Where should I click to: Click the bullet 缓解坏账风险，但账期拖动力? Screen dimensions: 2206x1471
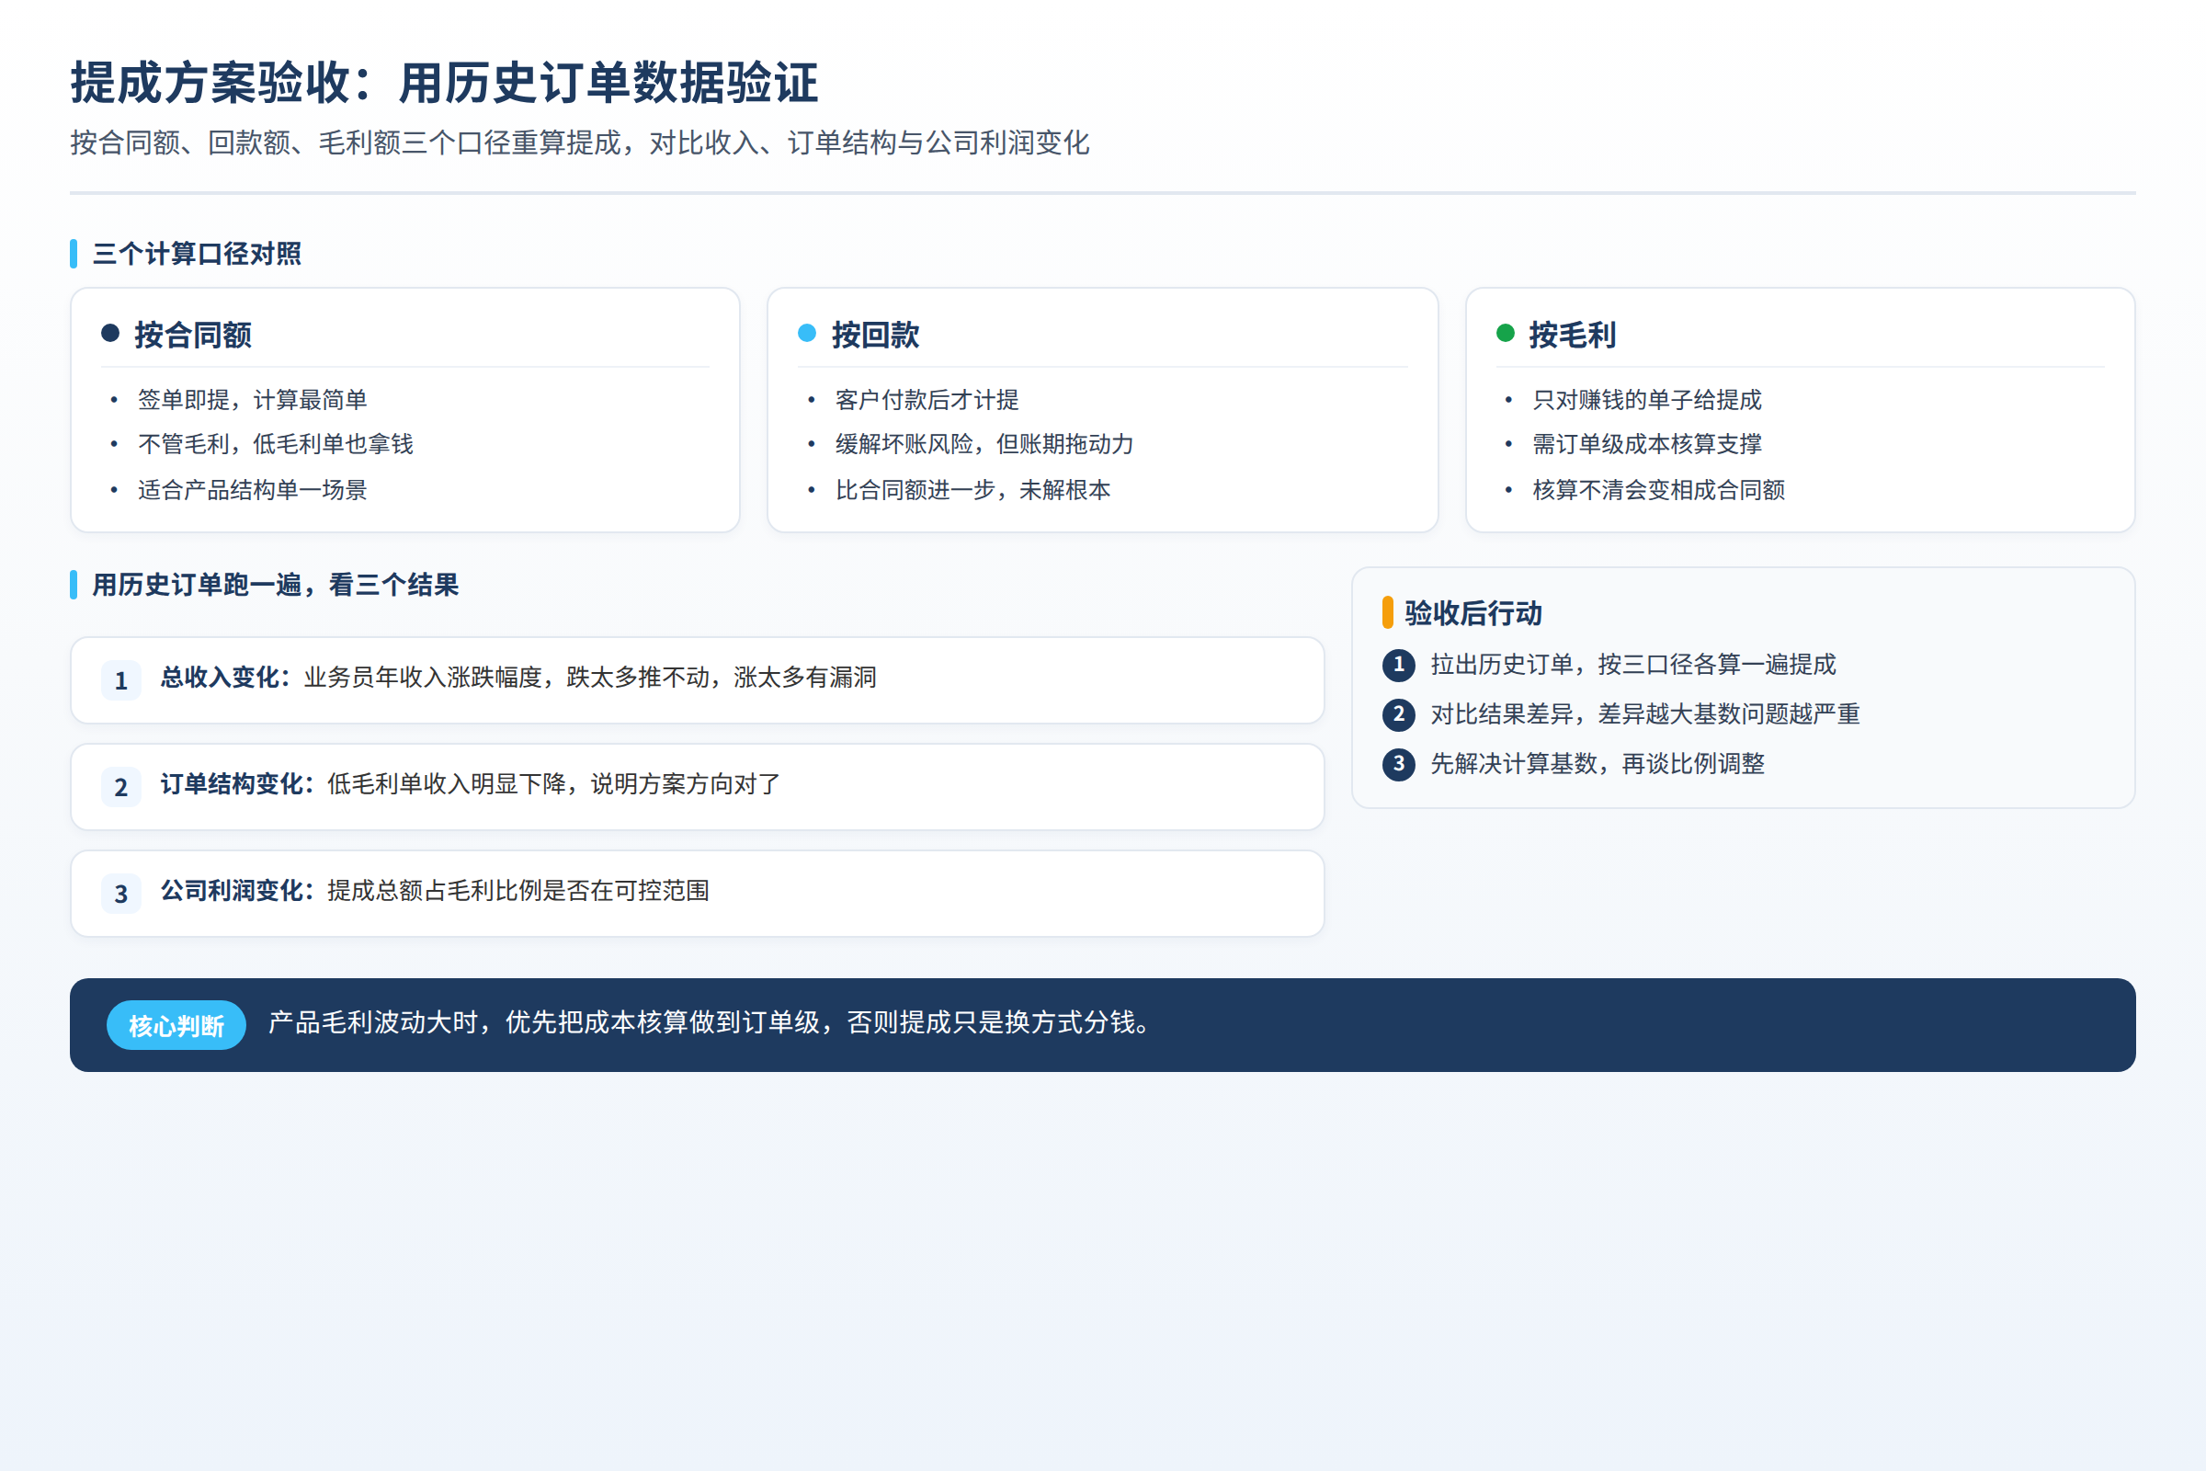(984, 444)
